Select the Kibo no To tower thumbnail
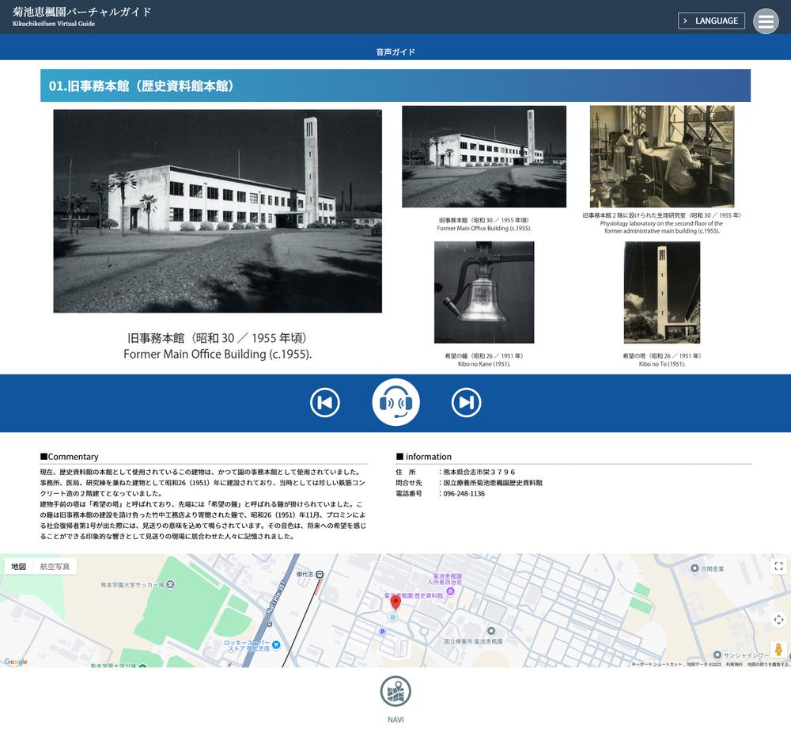The image size is (791, 756). tap(662, 292)
